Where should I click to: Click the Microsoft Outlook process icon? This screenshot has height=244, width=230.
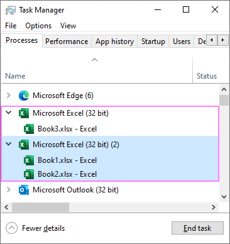pos(24,190)
